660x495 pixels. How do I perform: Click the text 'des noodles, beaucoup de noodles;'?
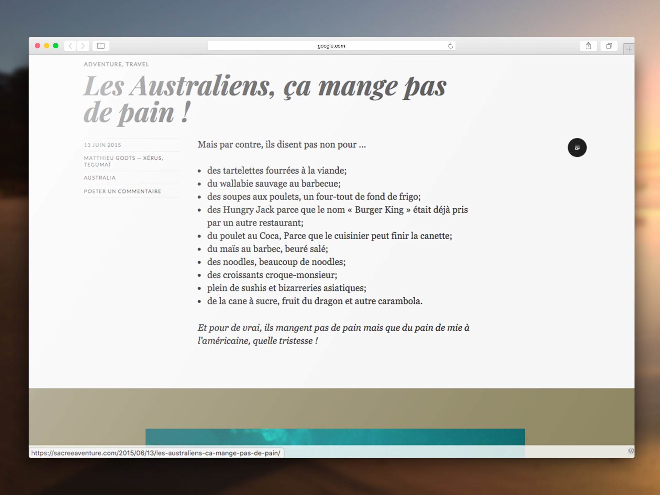point(276,262)
